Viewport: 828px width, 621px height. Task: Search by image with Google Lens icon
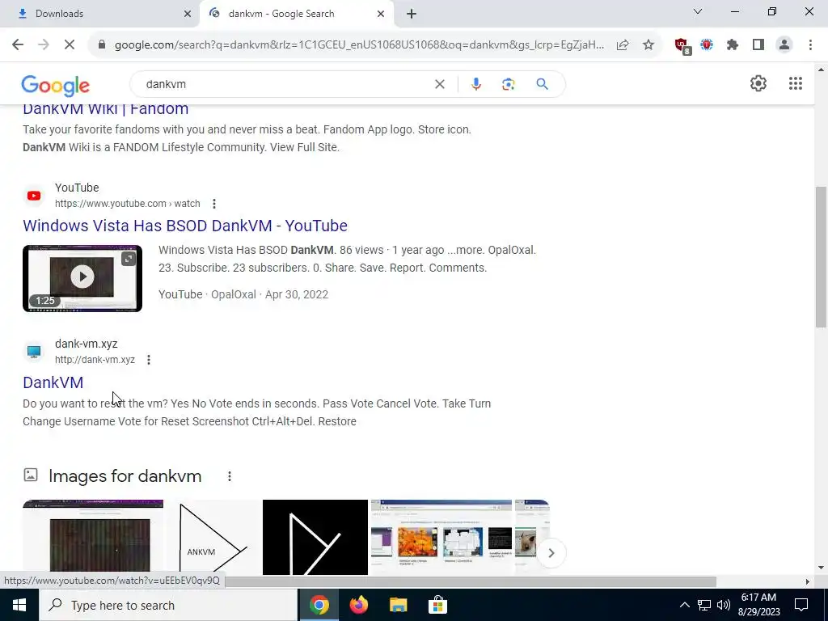(x=508, y=84)
